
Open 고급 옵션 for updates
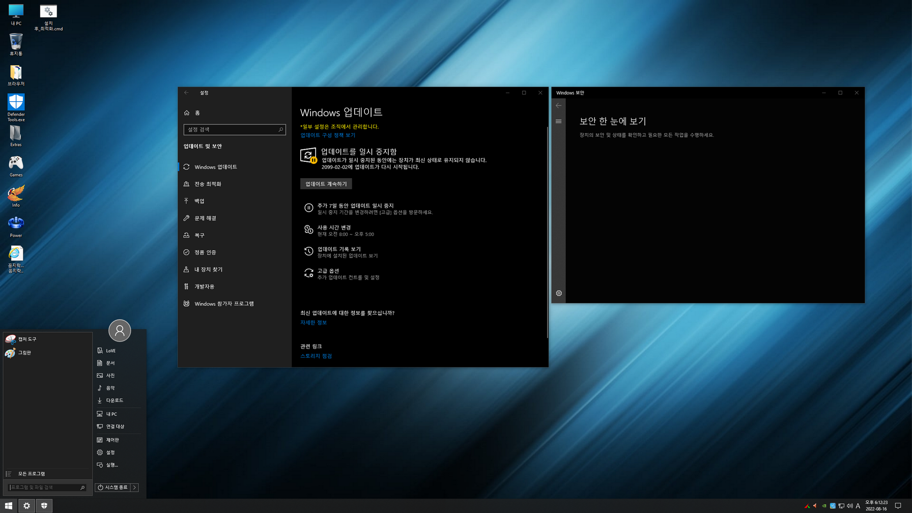tap(342, 274)
